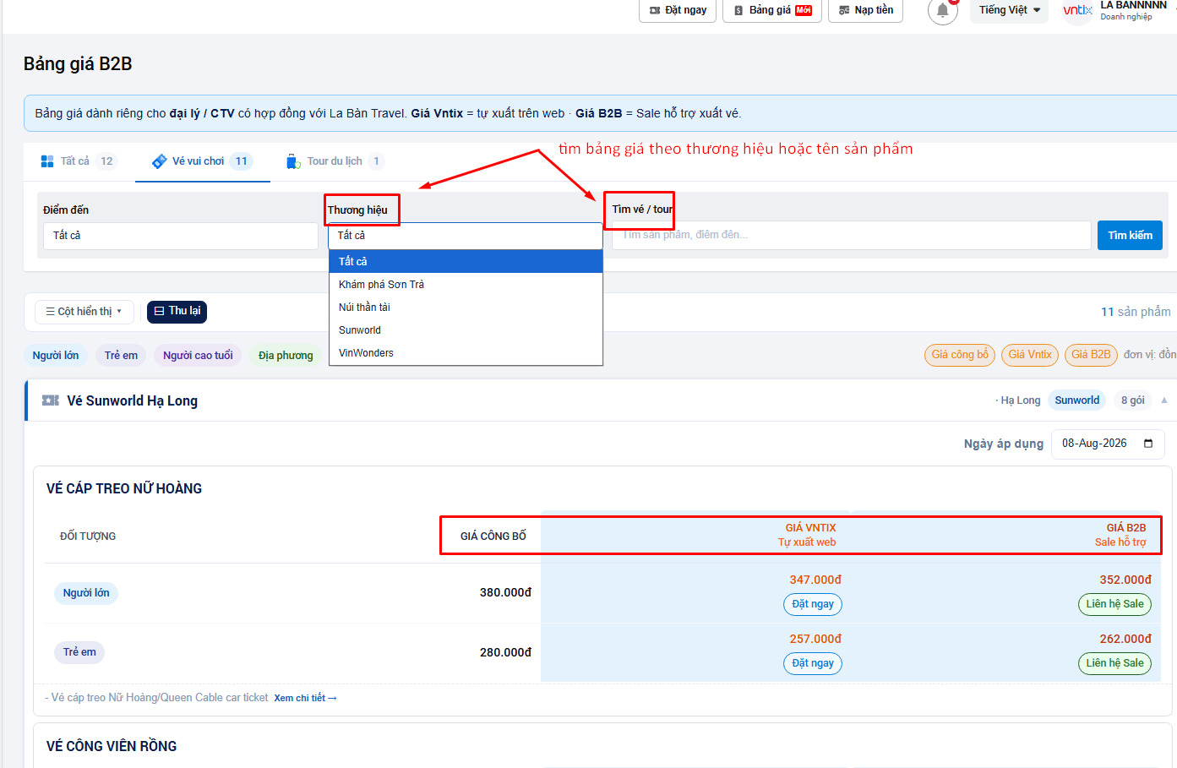Open the Cột hiển thị dropdown
Viewport: 1177px width, 768px height.
84,312
